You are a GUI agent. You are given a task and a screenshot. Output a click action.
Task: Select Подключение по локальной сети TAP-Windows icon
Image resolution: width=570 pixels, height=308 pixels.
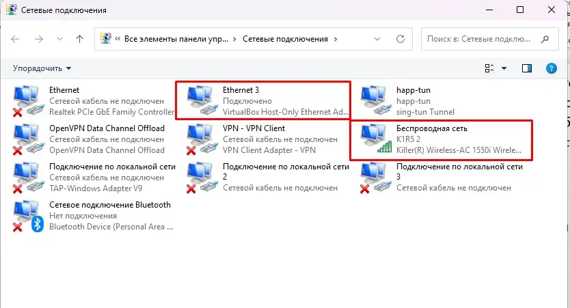(27, 178)
